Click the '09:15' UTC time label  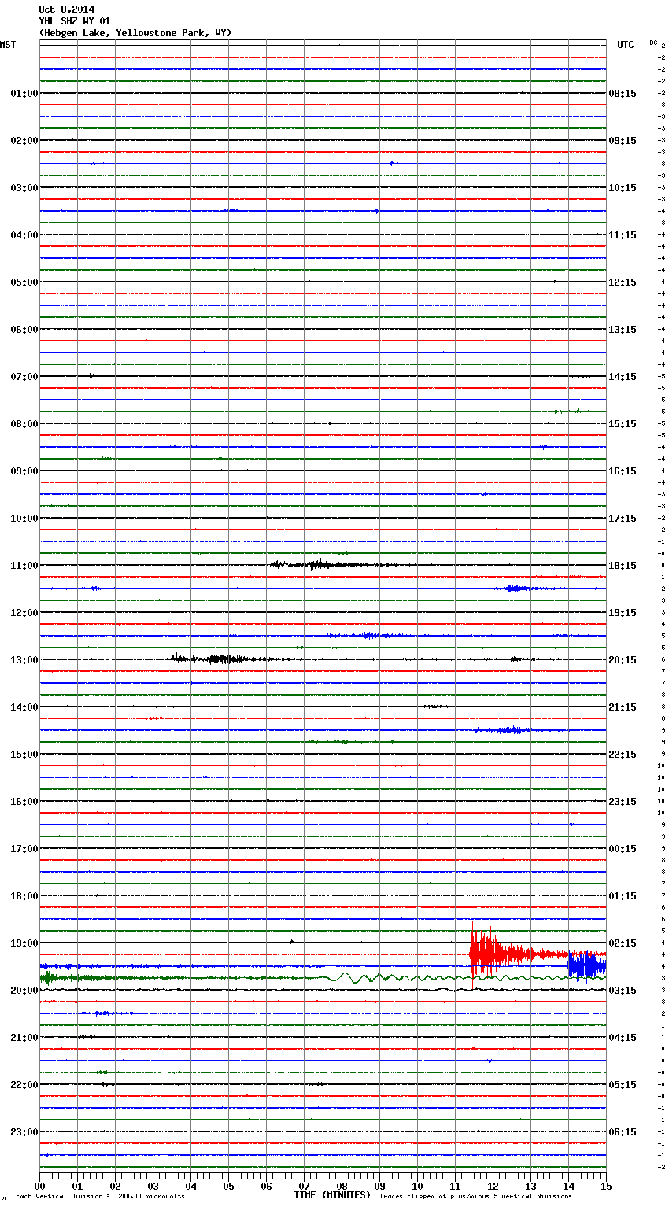(x=623, y=140)
